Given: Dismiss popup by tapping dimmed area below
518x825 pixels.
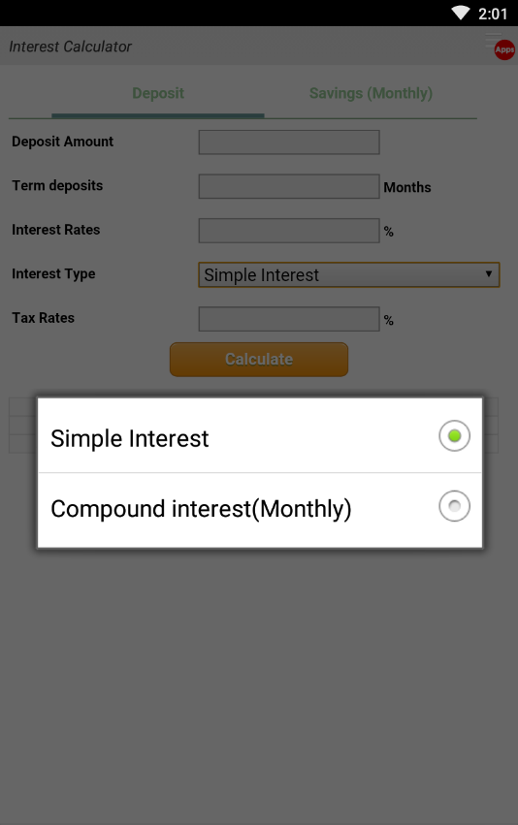Looking at the screenshot, I should (x=259, y=684).
